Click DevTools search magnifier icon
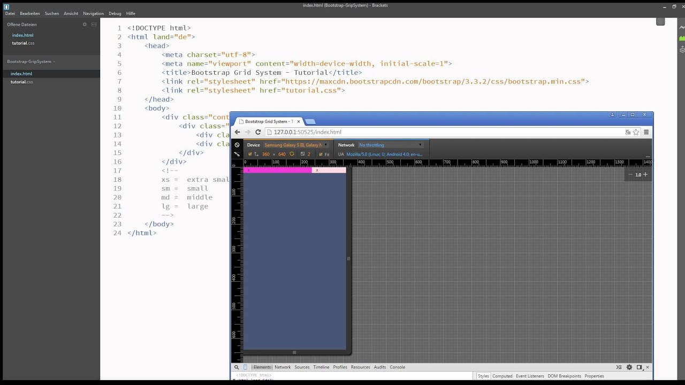Image resolution: width=685 pixels, height=385 pixels. pyautogui.click(x=237, y=367)
